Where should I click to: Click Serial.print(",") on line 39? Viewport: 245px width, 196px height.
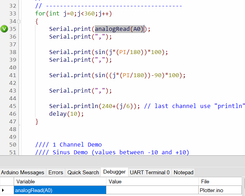click(80, 60)
